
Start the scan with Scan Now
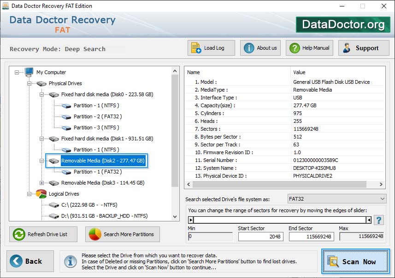tap(355, 261)
